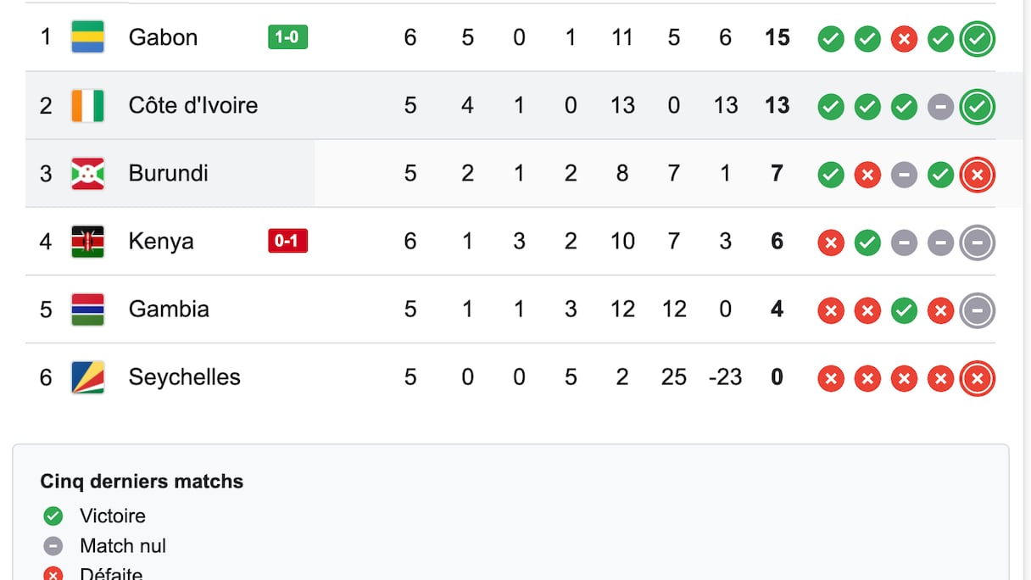Open the Seychelles team link
The height and width of the screenshot is (580, 1031).
click(184, 377)
